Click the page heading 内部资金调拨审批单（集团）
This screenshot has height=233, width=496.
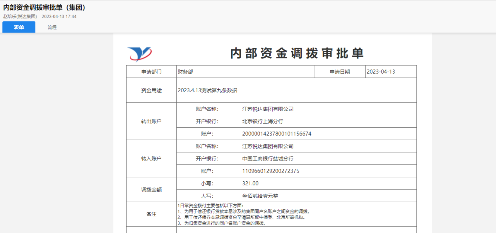point(44,8)
